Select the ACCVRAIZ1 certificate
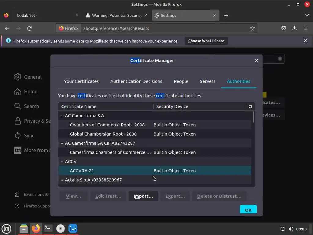 [155, 171]
